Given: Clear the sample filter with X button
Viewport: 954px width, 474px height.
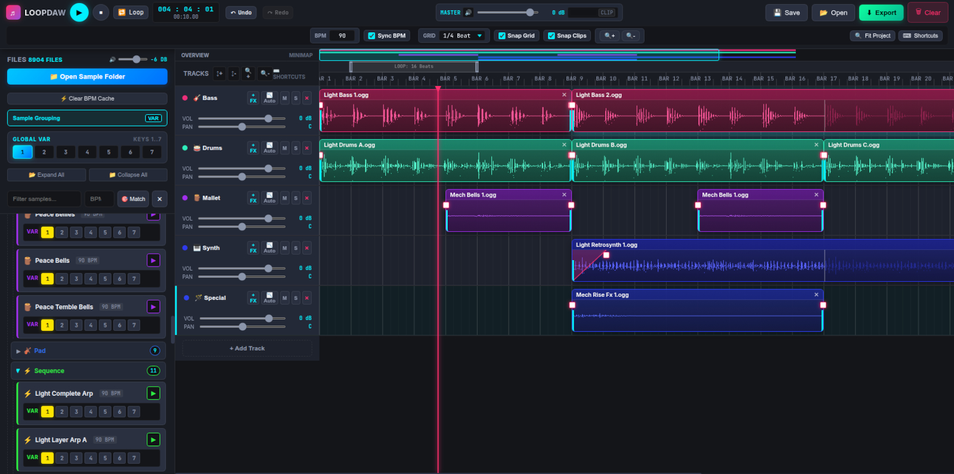Looking at the screenshot, I should coord(159,199).
